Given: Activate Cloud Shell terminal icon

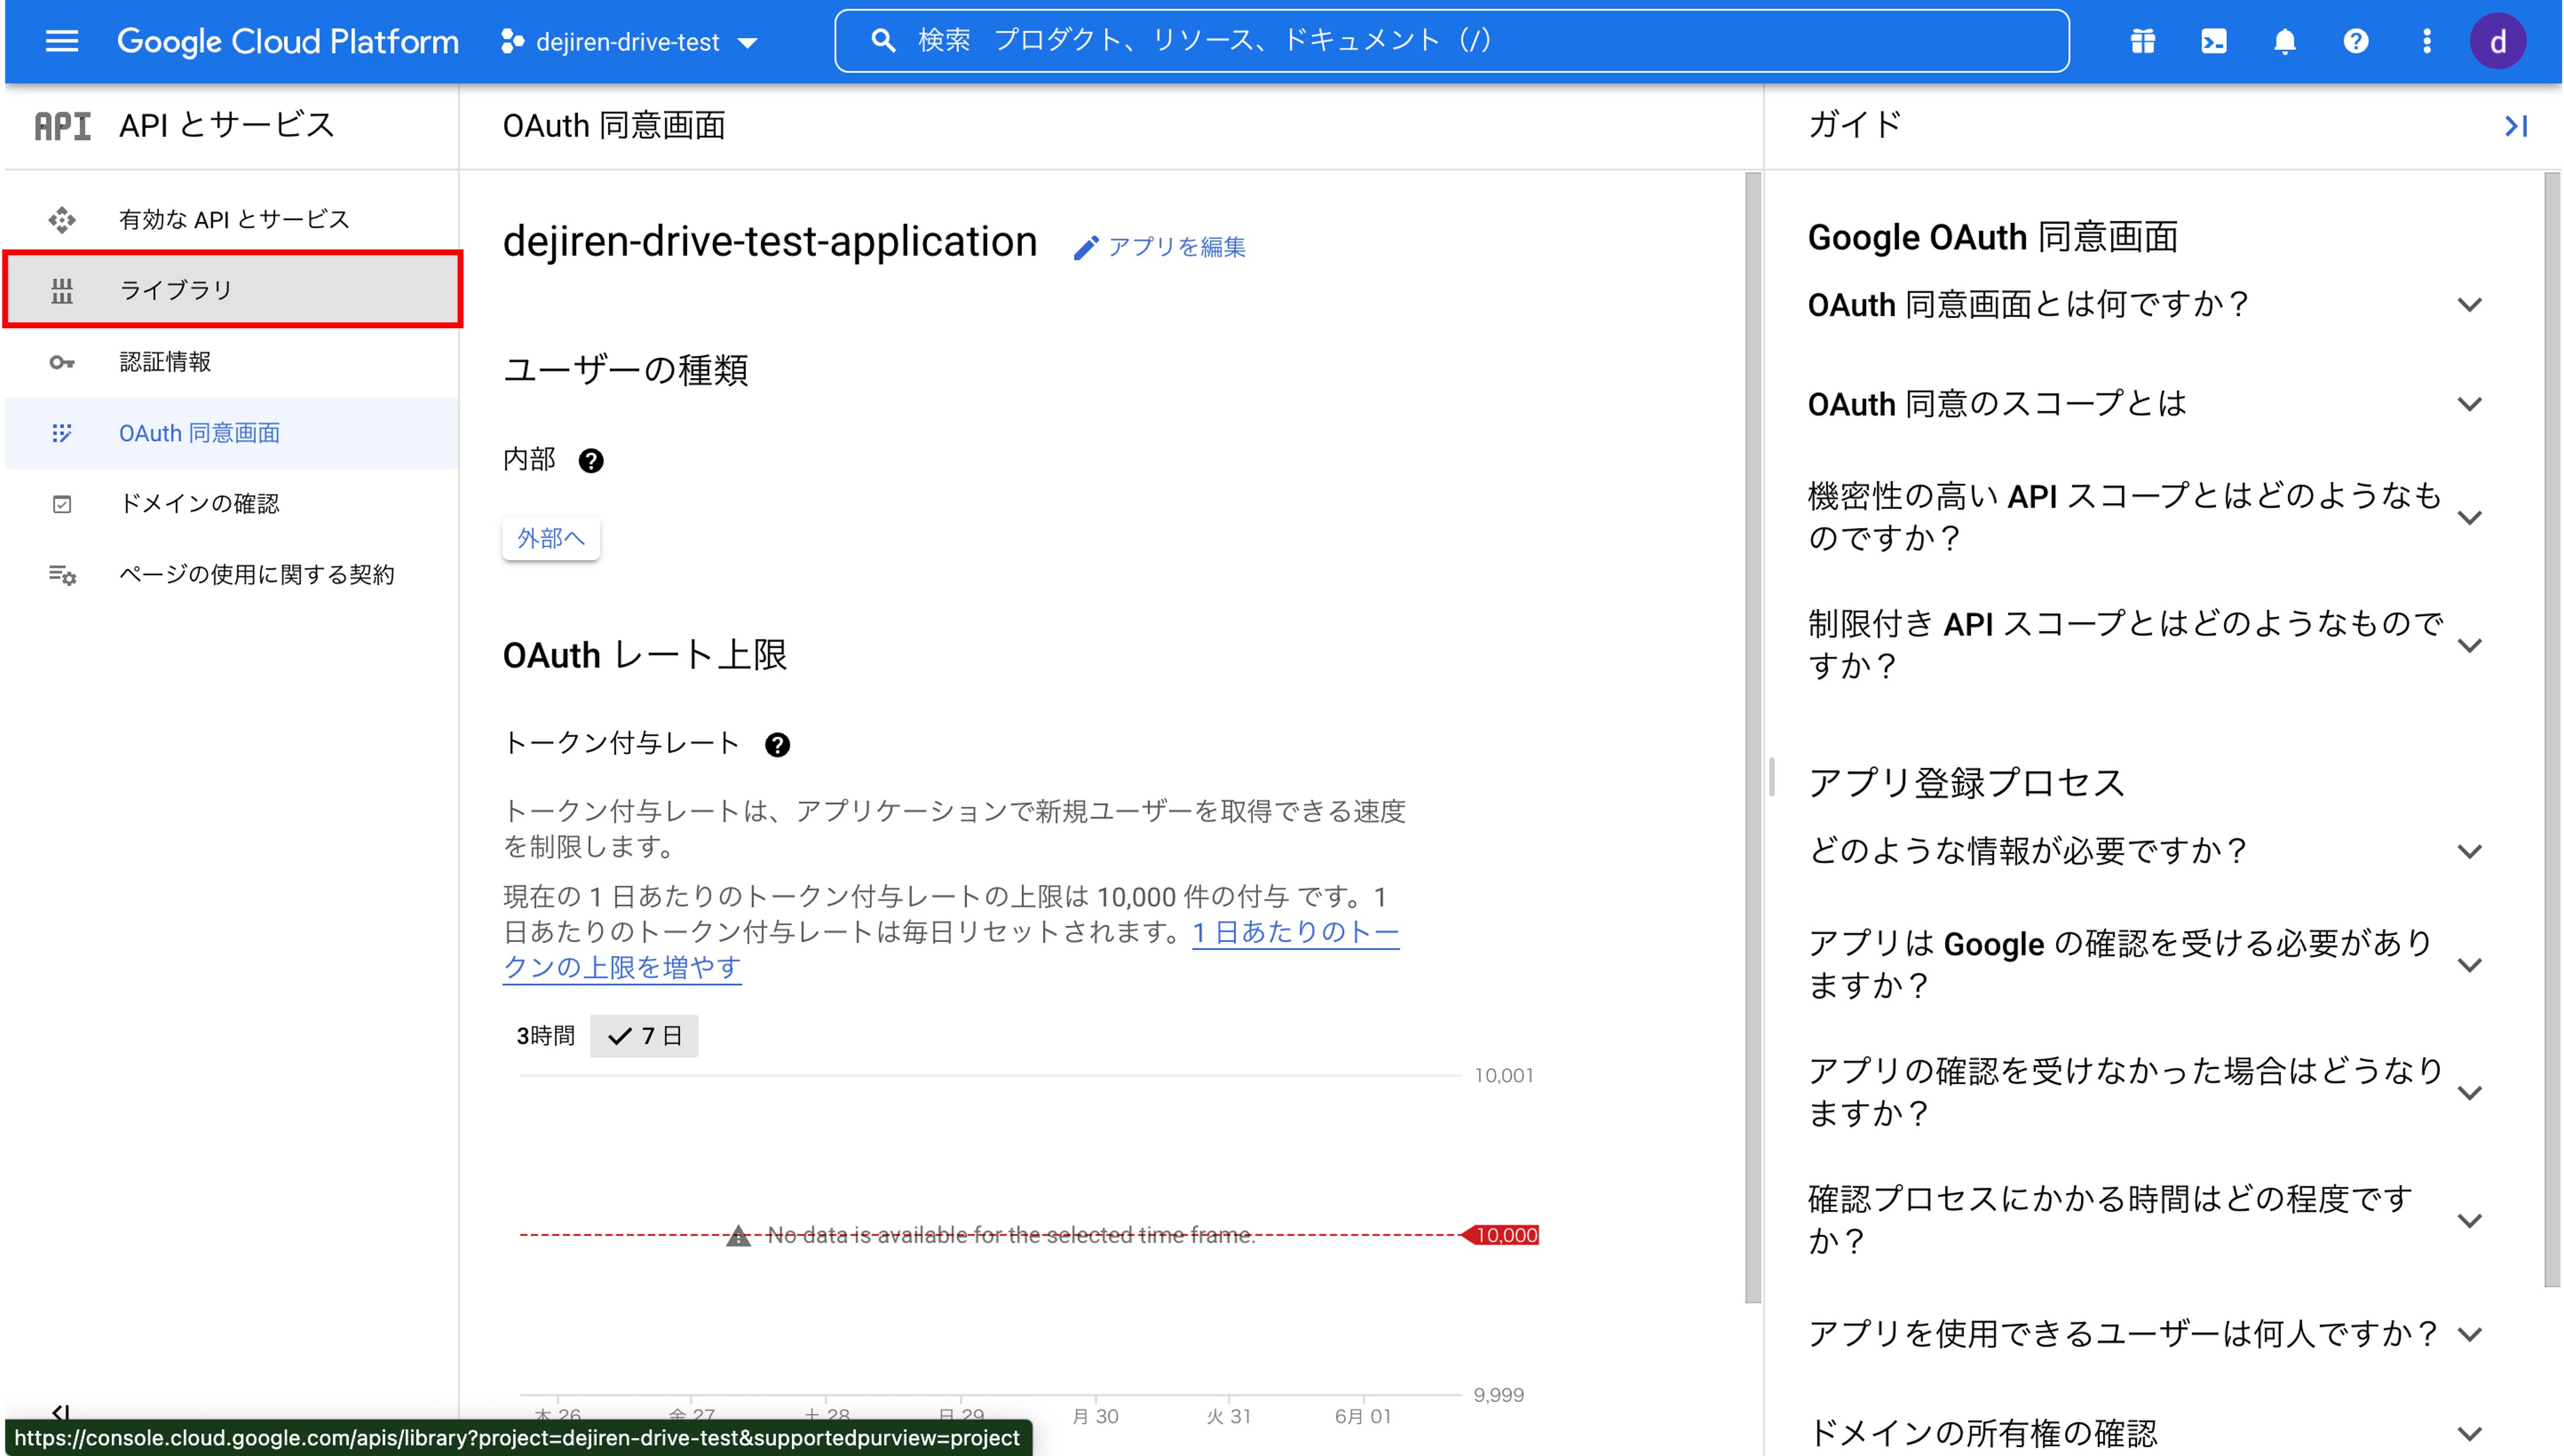Looking at the screenshot, I should (2213, 41).
